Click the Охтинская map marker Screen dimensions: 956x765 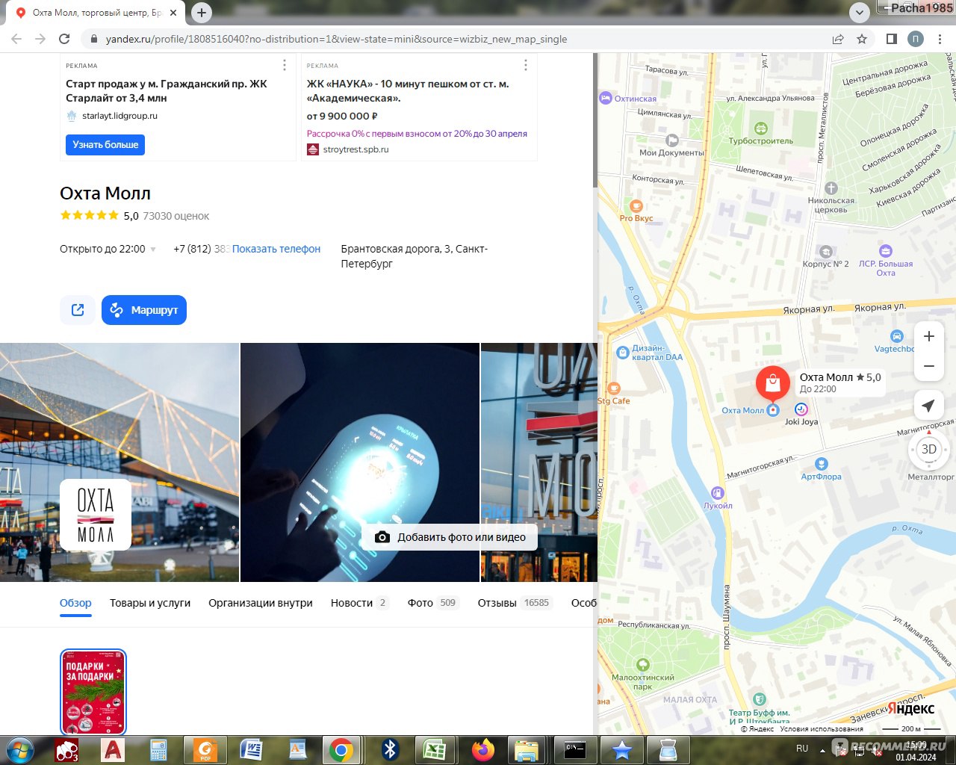[606, 98]
